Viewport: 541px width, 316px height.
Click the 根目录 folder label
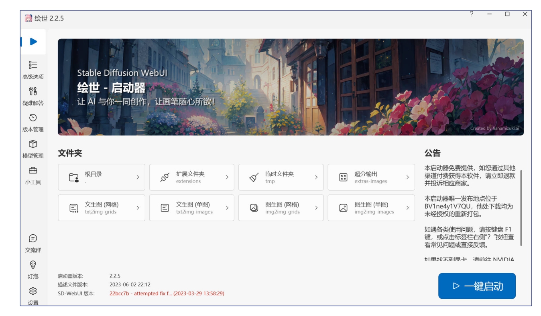coord(93,174)
